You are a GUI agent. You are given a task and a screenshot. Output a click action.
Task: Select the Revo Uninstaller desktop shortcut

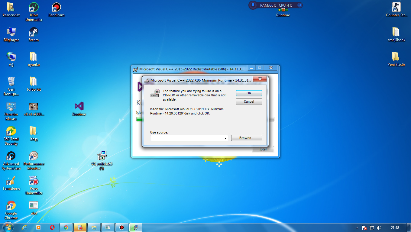pos(34,185)
